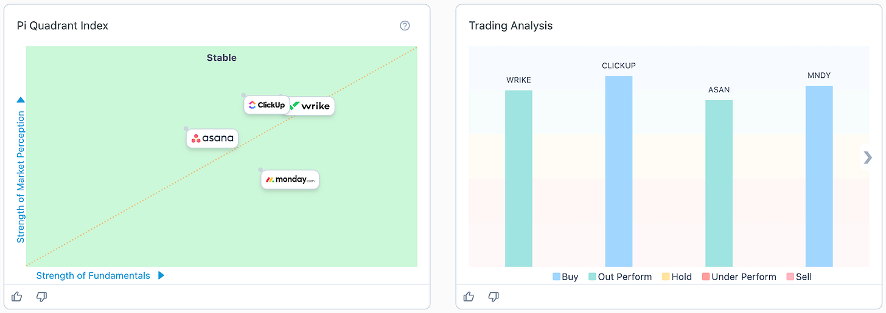The image size is (886, 313).
Task: Toggle the Out Perform legend series
Action: (620, 277)
